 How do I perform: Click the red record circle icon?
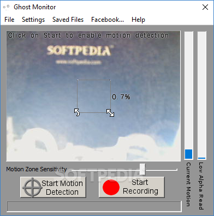tap(111, 187)
